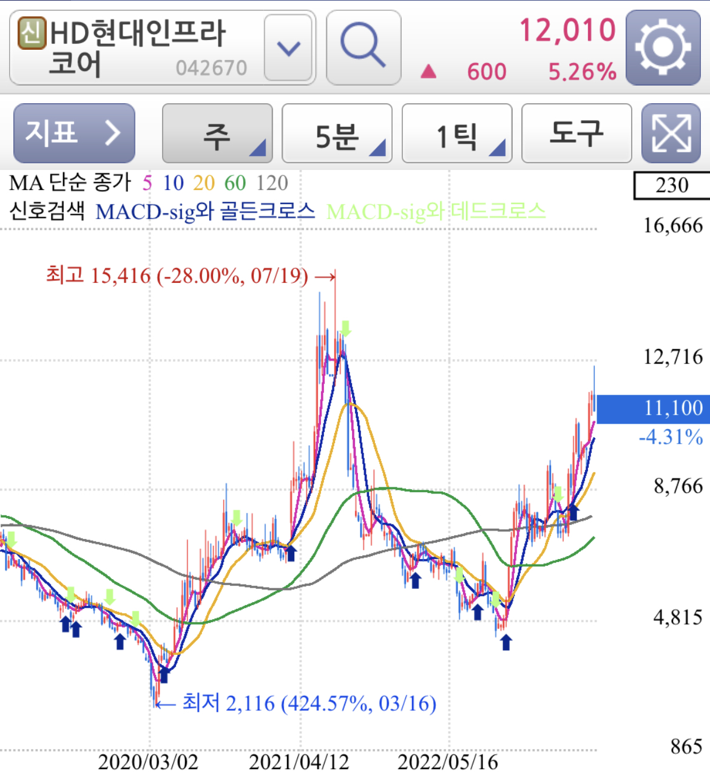Open the settings gear icon
Screen dimensions: 710x780
[x=663, y=47]
